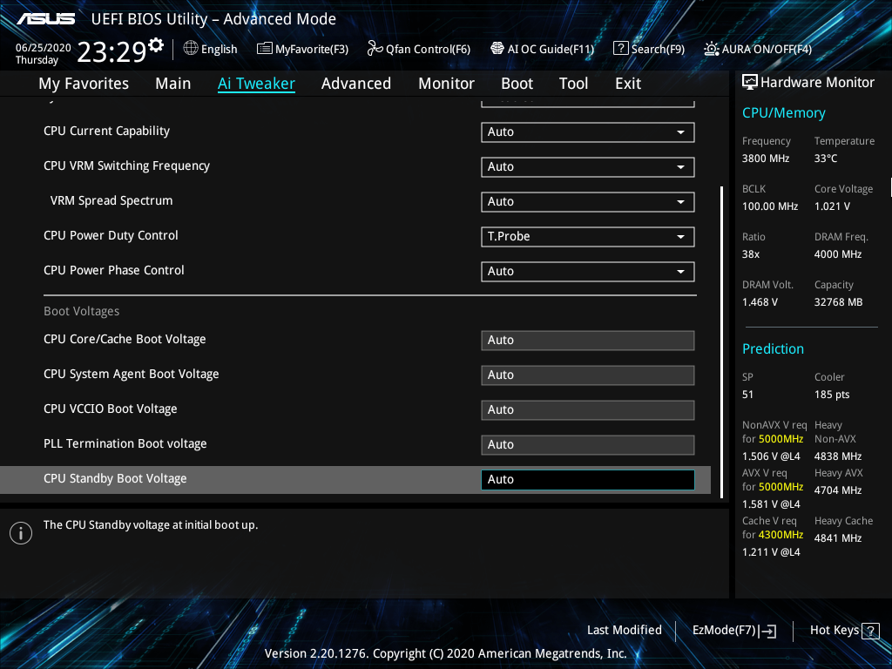Click Boot Voltages section heading
Image resolution: width=892 pixels, height=669 pixels.
tap(81, 311)
